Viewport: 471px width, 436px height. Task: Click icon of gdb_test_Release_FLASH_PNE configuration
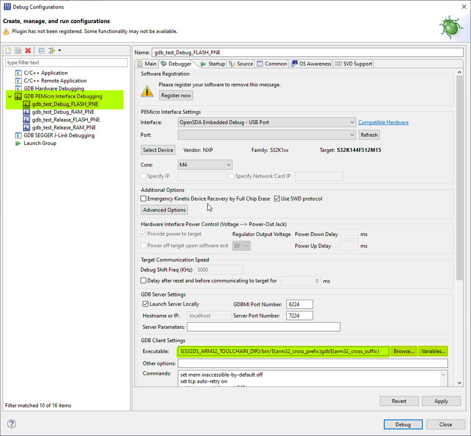pyautogui.click(x=26, y=120)
